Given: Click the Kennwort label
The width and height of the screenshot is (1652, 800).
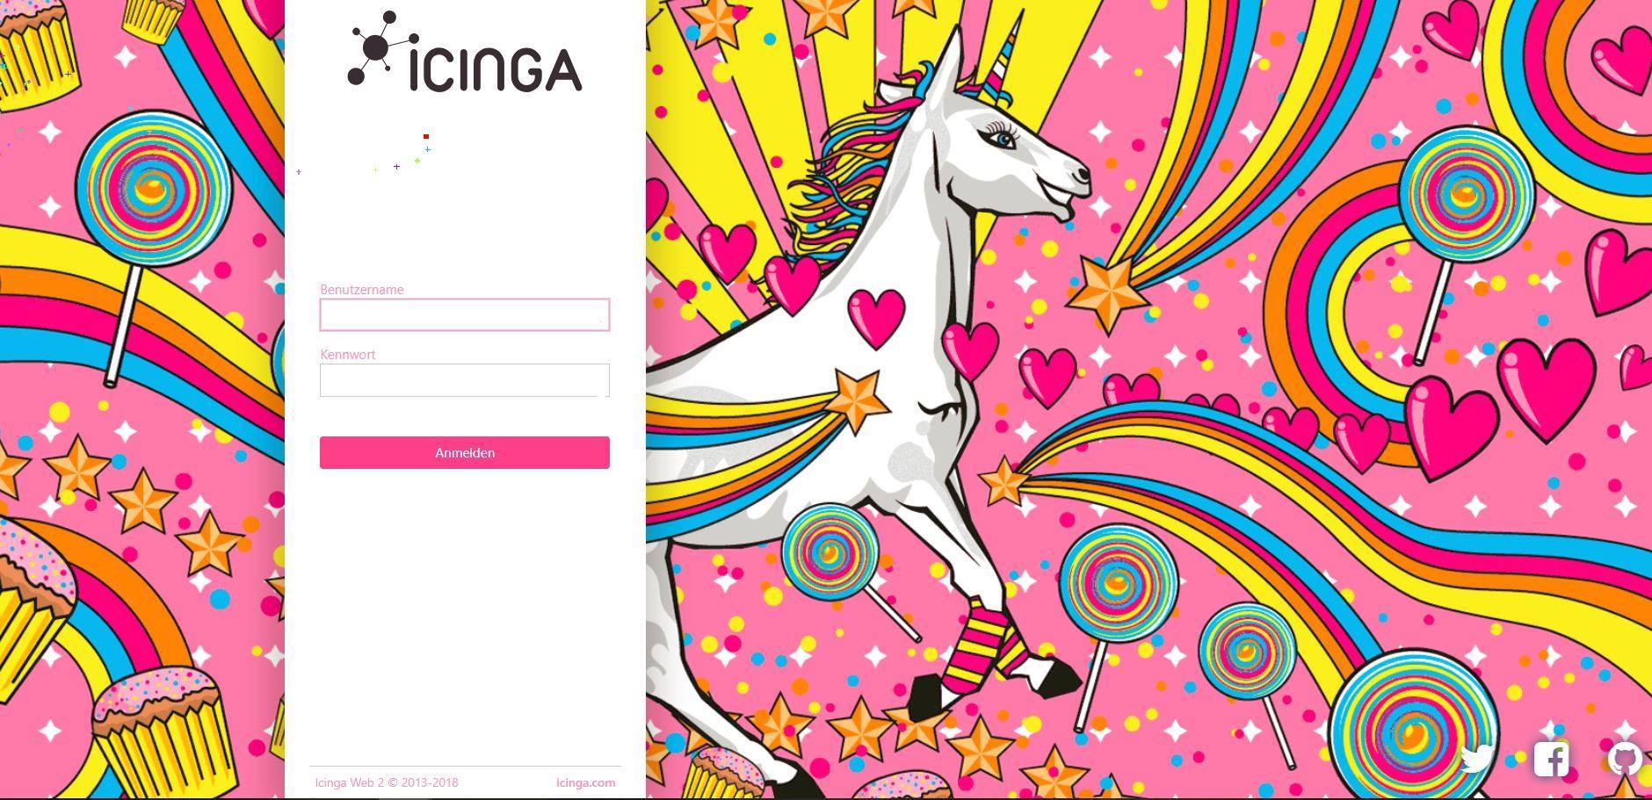Looking at the screenshot, I should (348, 354).
